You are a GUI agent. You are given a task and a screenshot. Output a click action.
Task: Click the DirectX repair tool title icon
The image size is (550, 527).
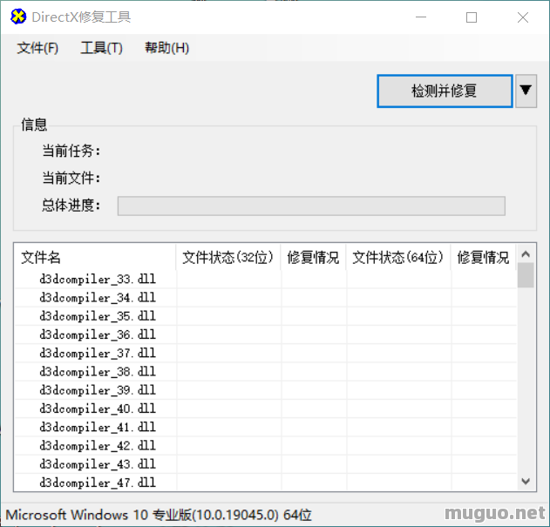[x=18, y=17]
